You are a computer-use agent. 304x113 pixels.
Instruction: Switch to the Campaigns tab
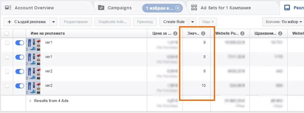tap(120, 8)
